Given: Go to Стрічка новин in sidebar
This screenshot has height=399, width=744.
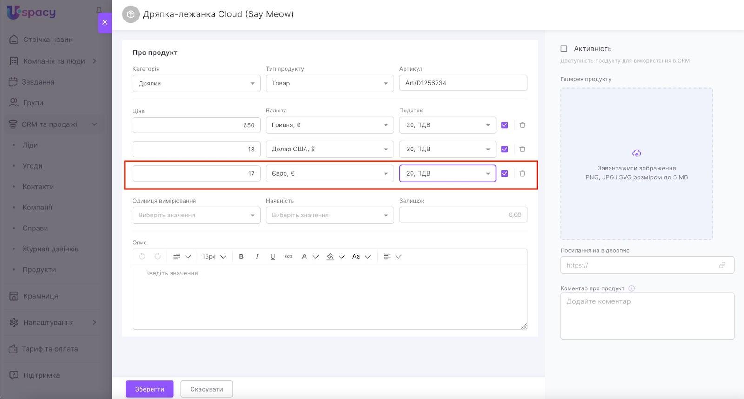Looking at the screenshot, I should click(47, 39).
